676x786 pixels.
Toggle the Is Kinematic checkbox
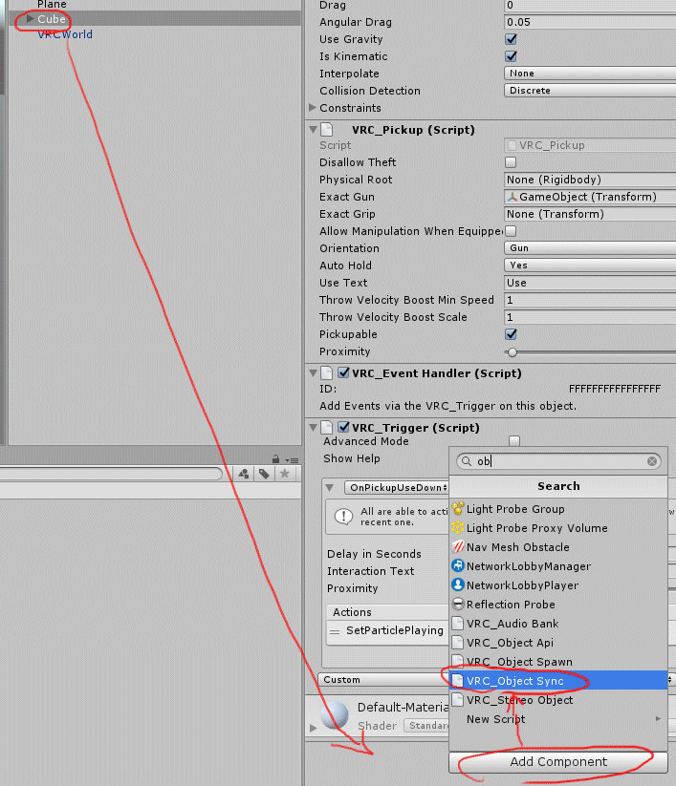[x=511, y=56]
